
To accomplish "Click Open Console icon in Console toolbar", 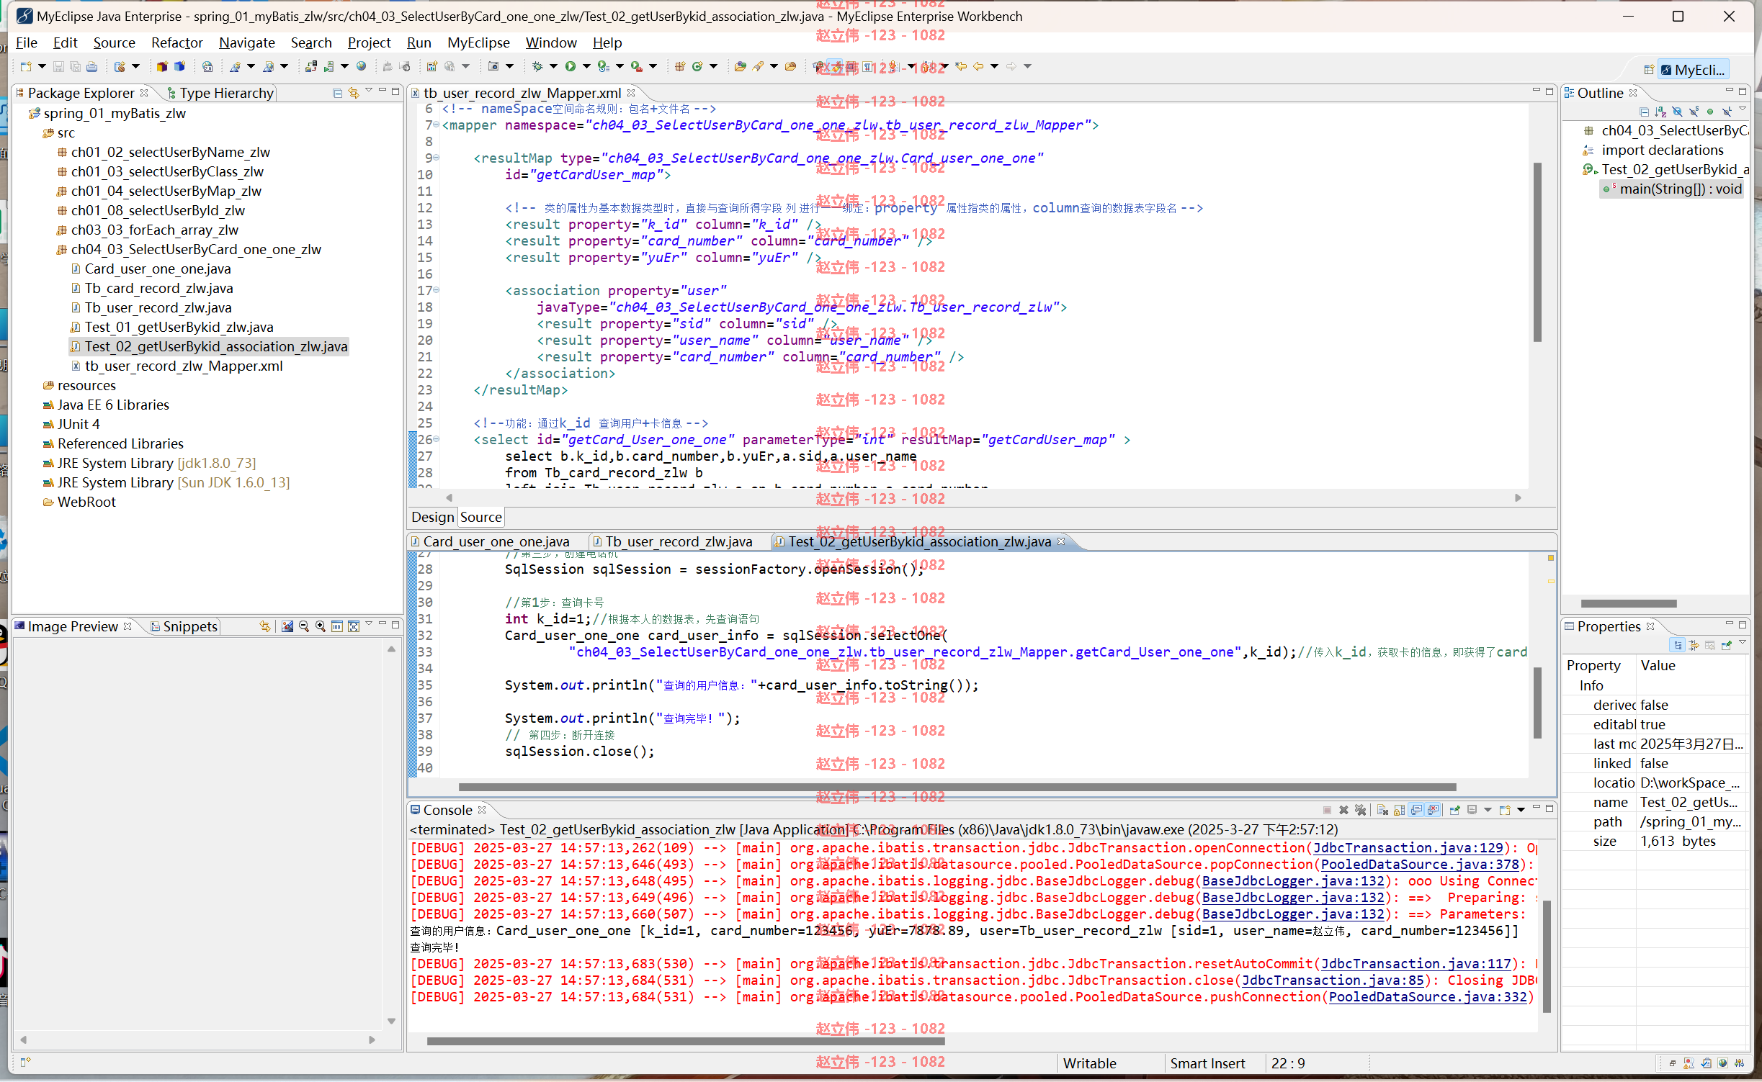I will (1505, 811).
